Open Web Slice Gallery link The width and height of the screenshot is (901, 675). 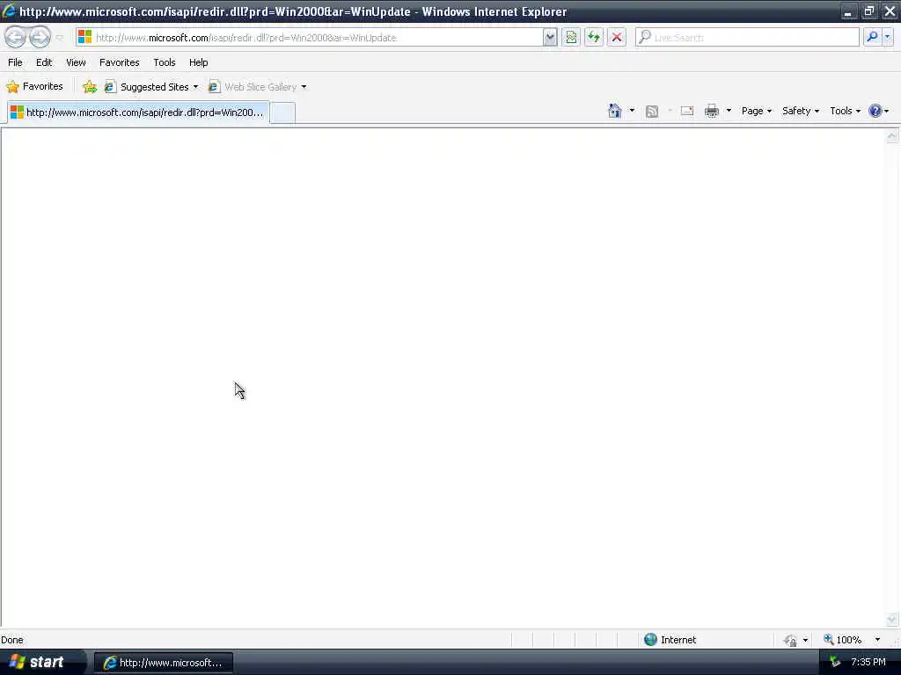tap(253, 87)
